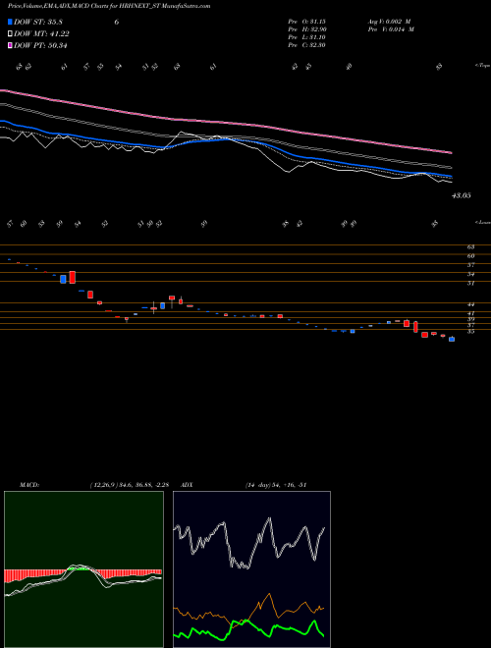Viewport: 491px width, 648px height.
Task: Click the 'Avg V: 0.002 M' volume text
Action: tap(389, 22)
